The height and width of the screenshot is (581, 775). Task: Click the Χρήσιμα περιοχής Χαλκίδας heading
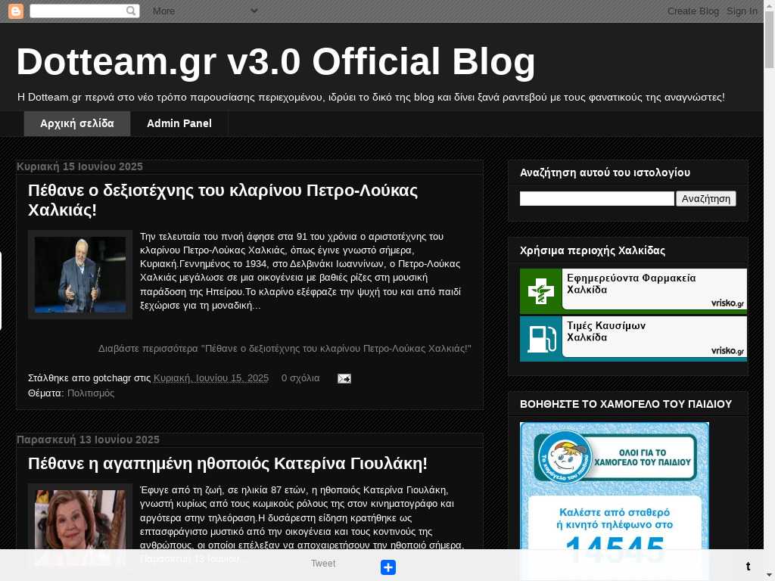click(592, 250)
